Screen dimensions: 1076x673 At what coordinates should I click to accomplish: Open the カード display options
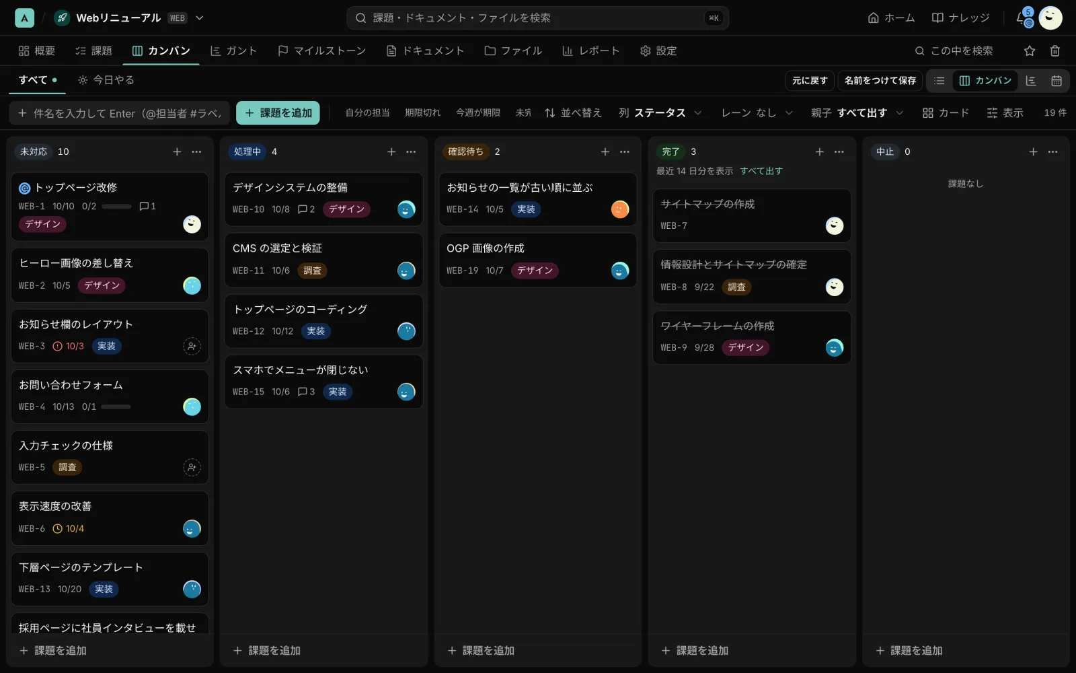pos(946,113)
